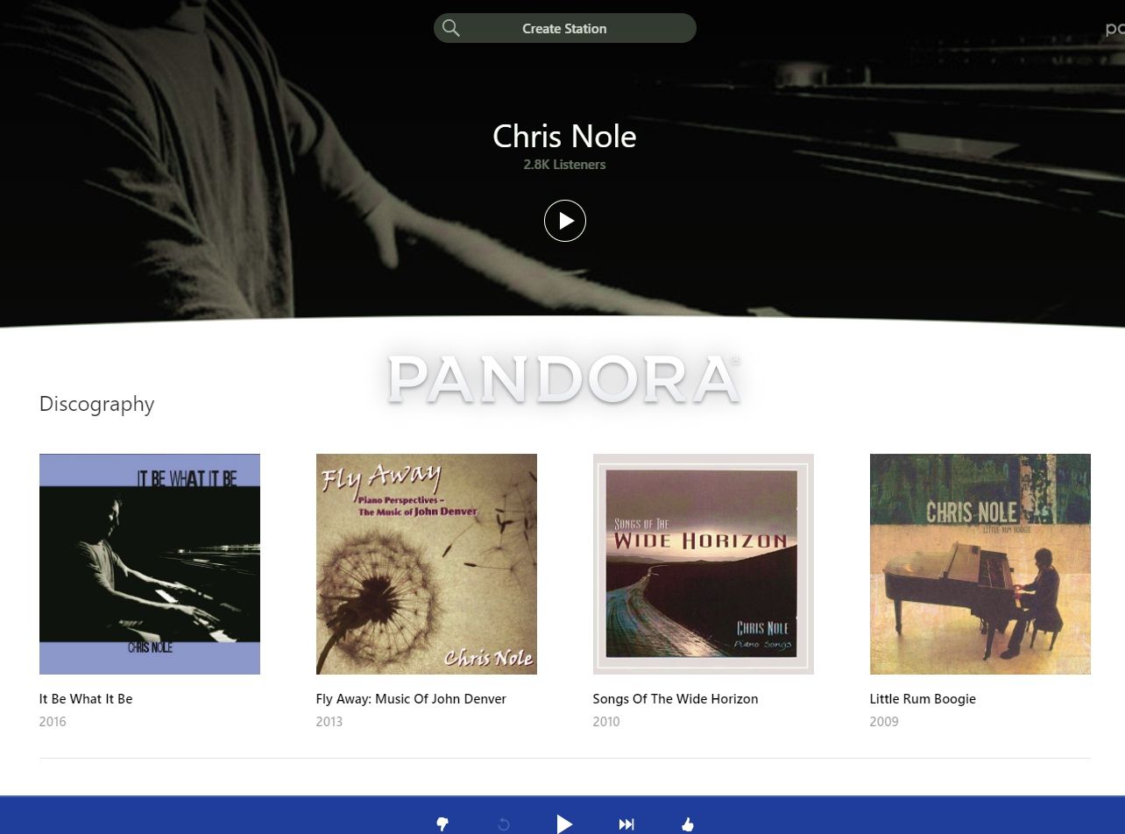Click the Discography section heading

97,404
